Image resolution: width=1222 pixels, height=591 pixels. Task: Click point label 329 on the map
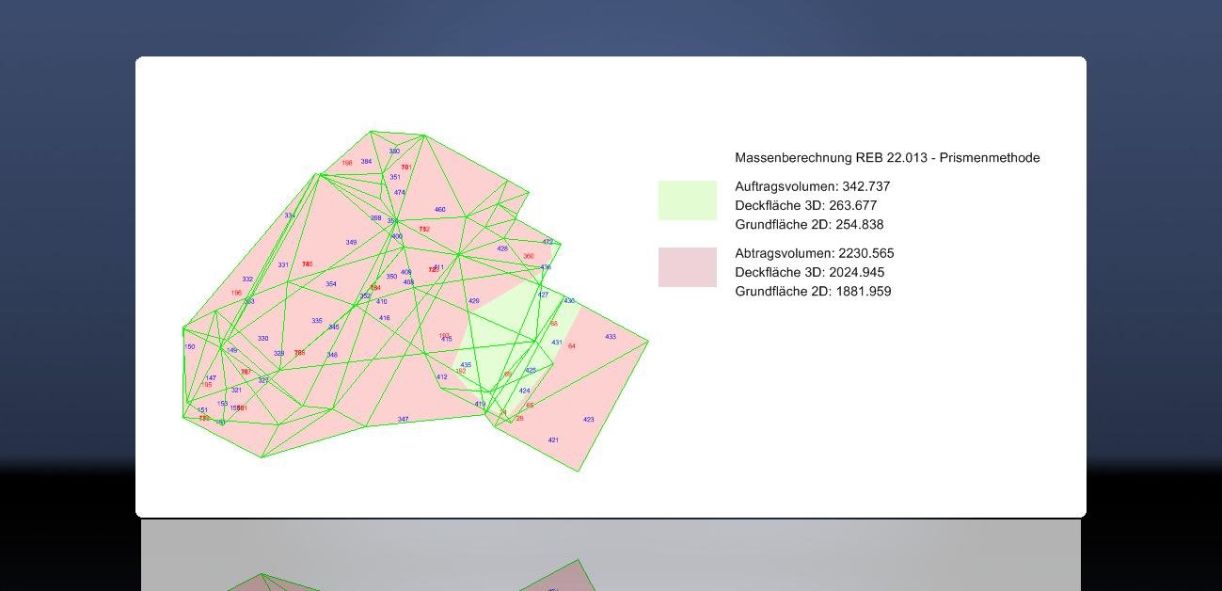(x=279, y=354)
